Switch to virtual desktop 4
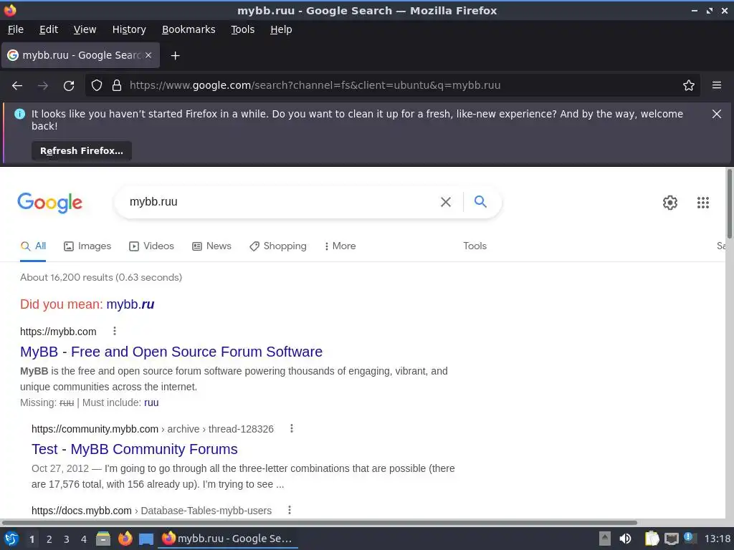This screenshot has width=734, height=550. [x=84, y=539]
